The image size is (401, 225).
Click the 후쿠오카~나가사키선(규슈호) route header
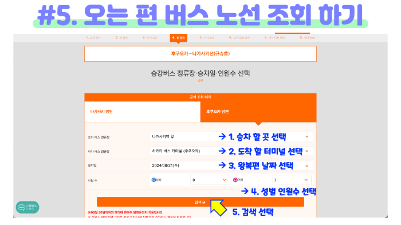pos(200,54)
